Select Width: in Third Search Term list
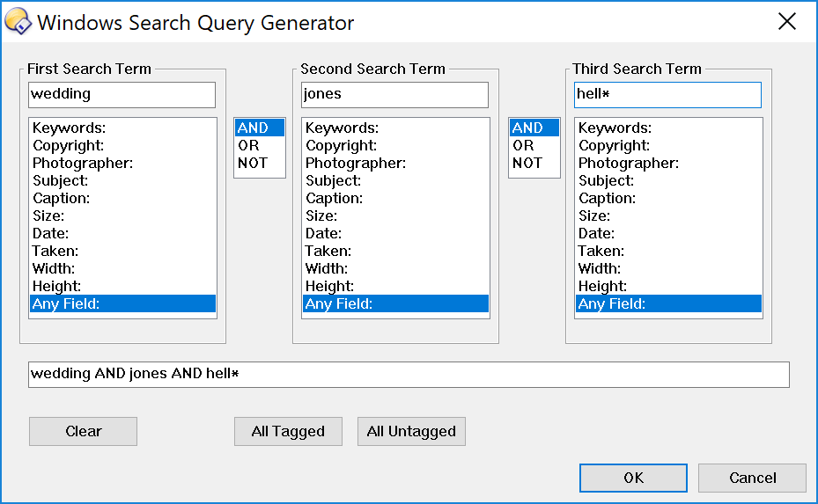818x504 pixels. point(668,268)
